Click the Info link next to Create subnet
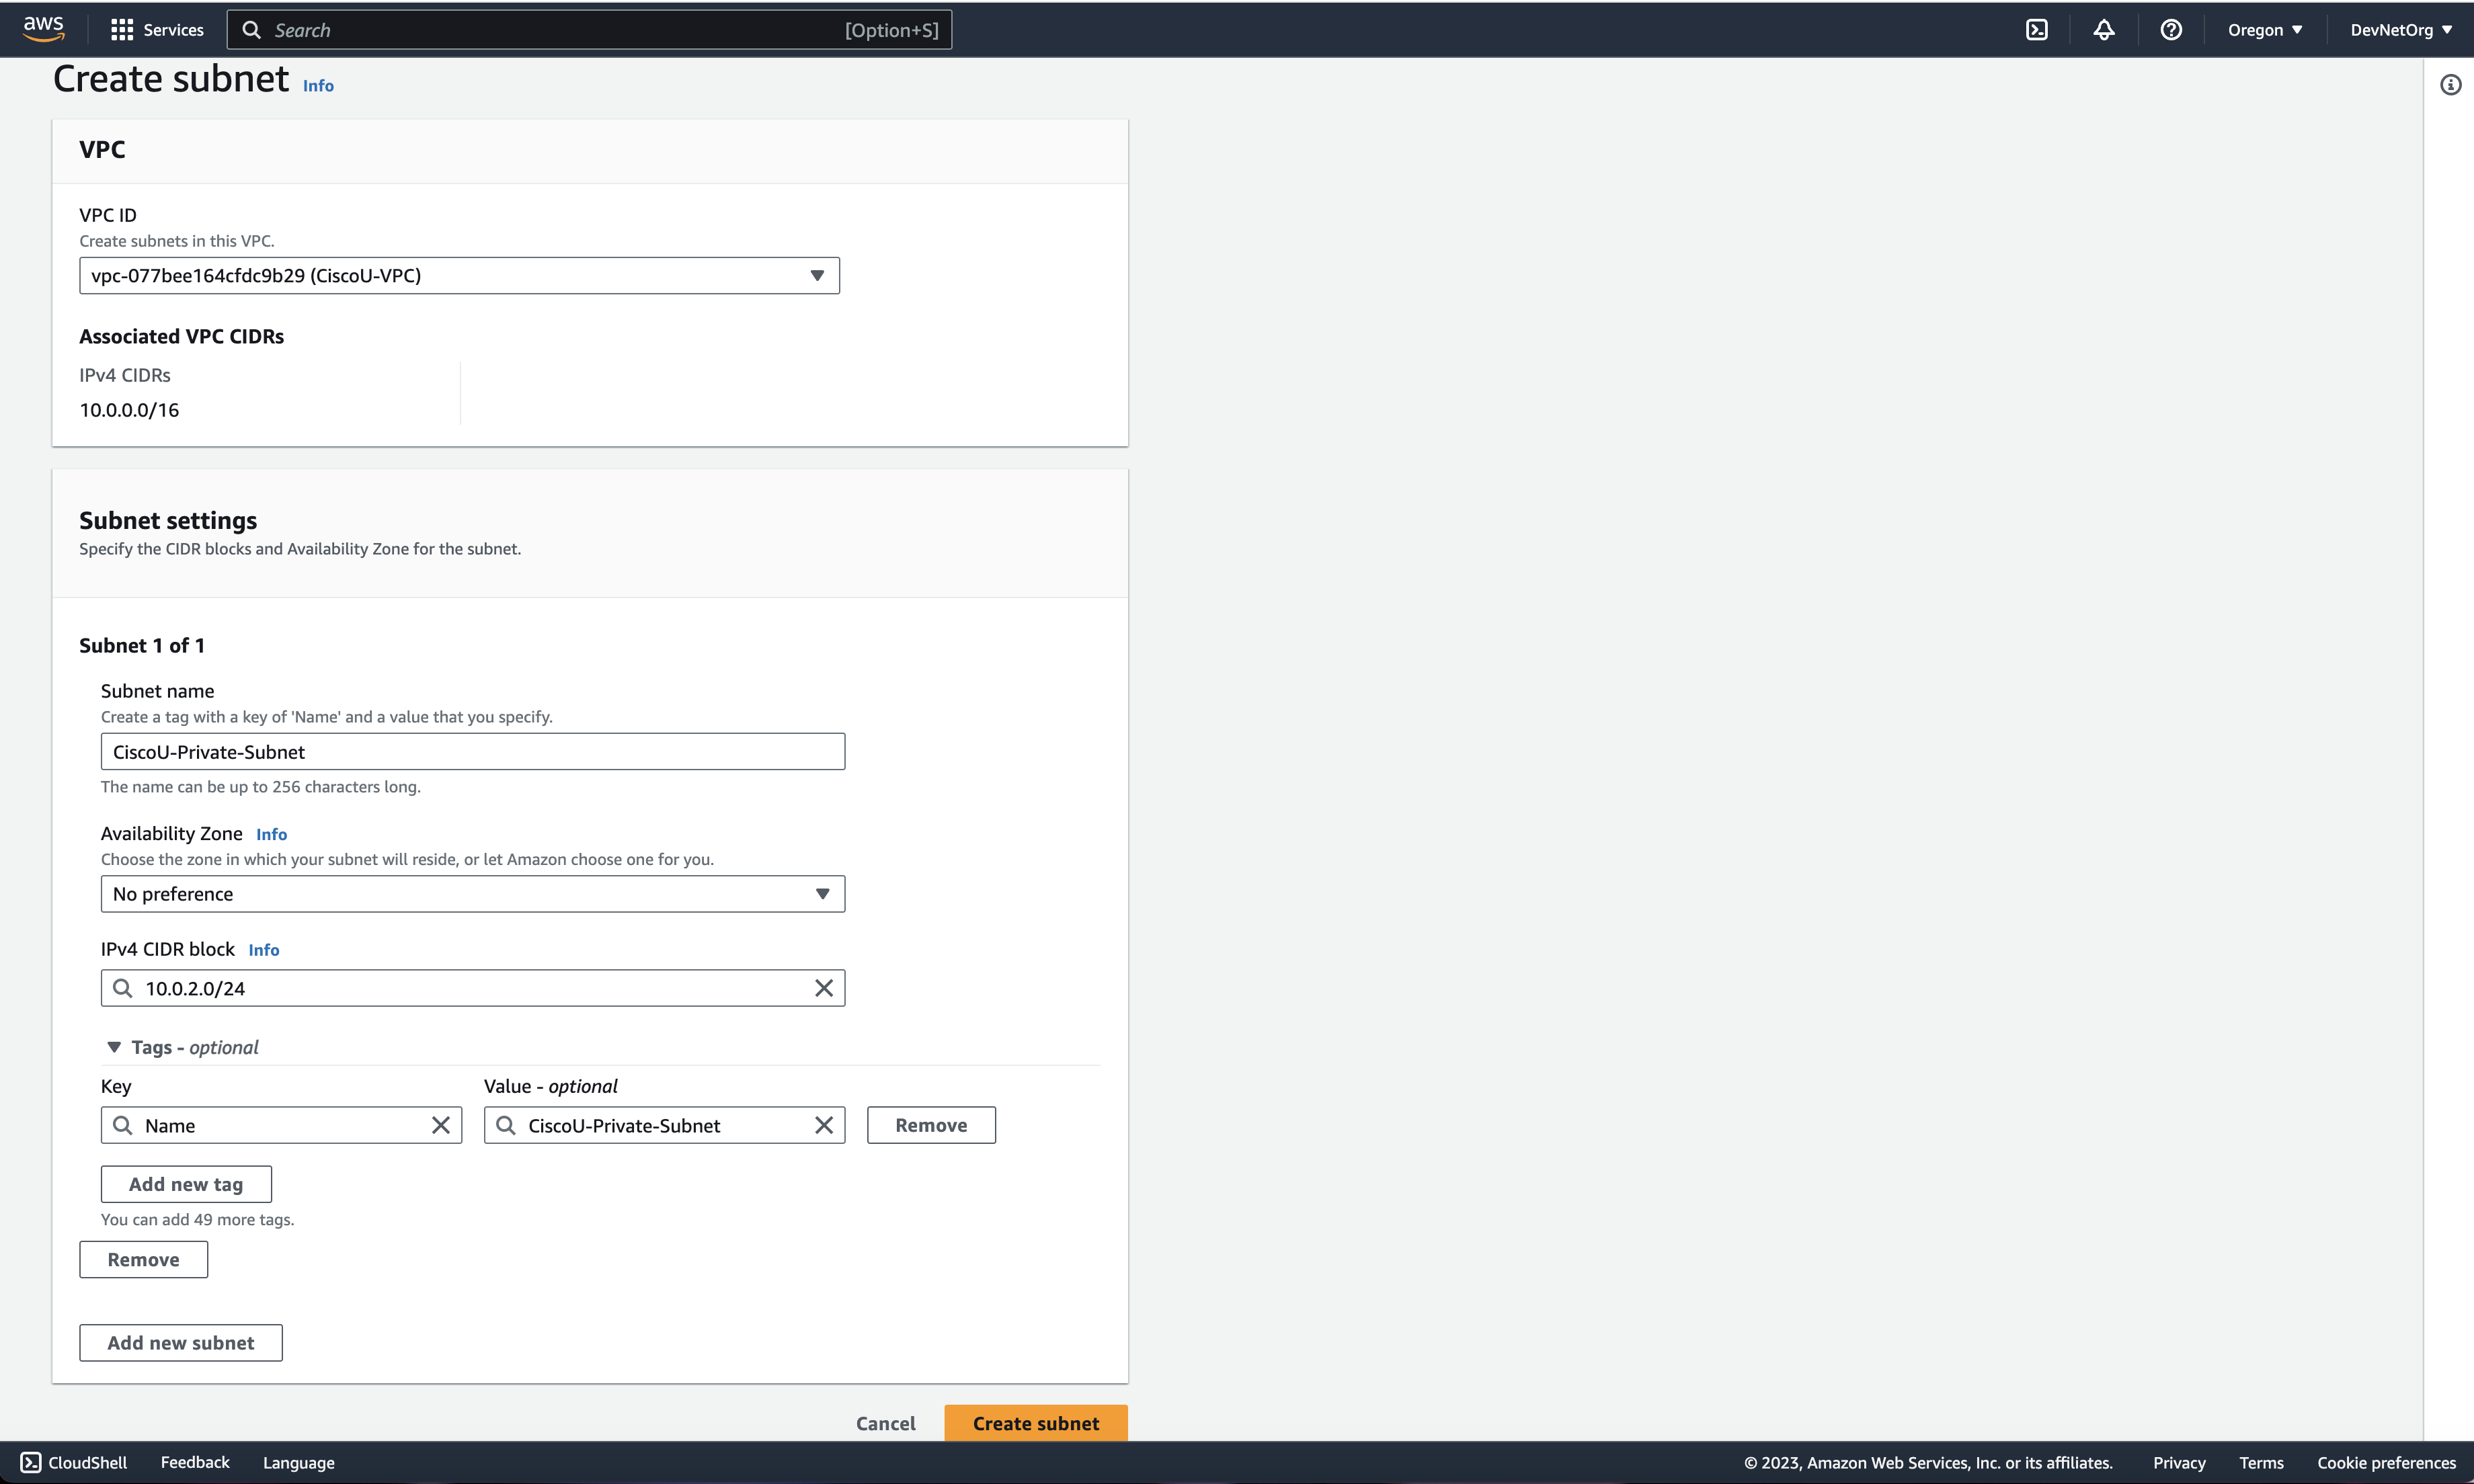Screen dimensions: 2474x1484 pyautogui.click(x=318, y=85)
